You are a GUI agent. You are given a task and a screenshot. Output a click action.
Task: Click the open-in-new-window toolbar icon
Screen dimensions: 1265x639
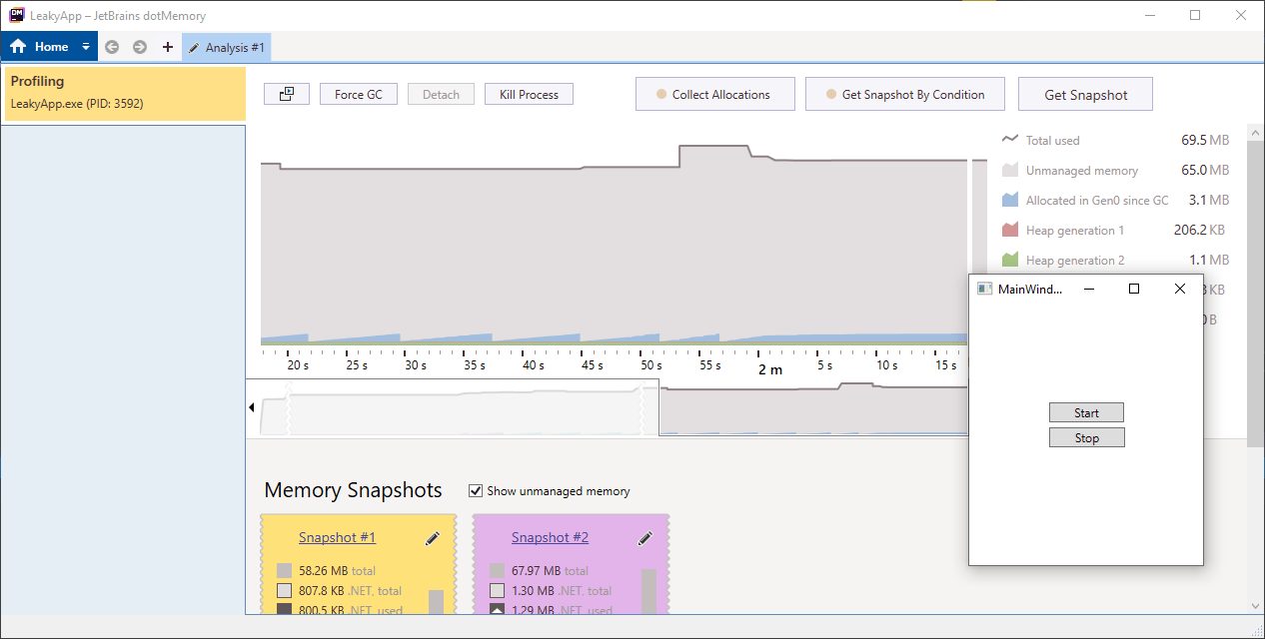tap(287, 93)
